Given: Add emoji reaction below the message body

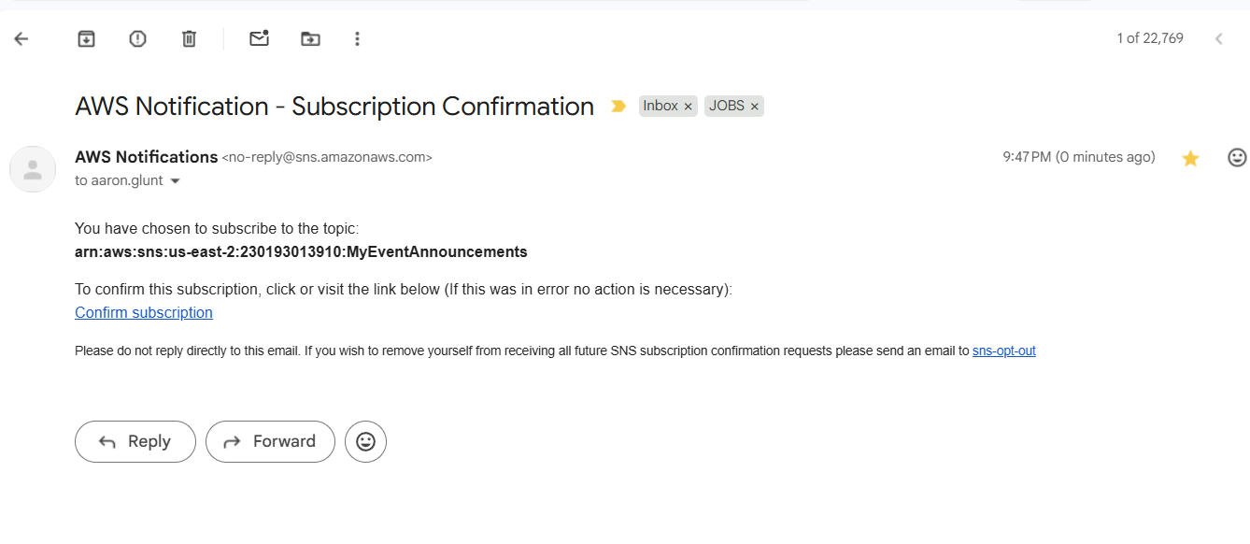Looking at the screenshot, I should click(x=365, y=441).
